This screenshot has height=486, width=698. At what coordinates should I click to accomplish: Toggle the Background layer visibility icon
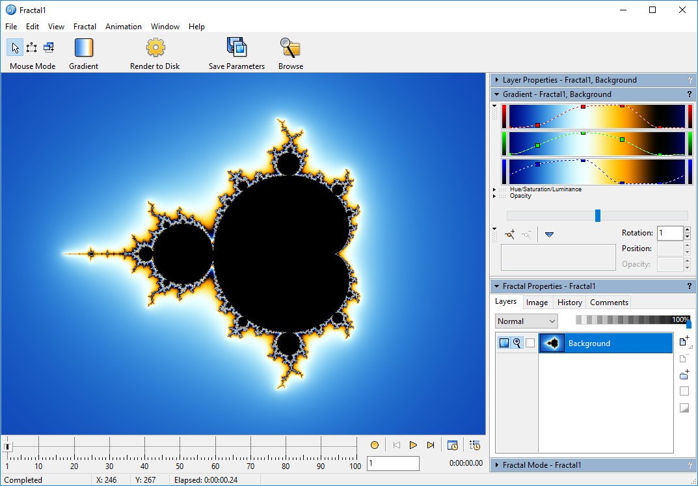click(504, 343)
